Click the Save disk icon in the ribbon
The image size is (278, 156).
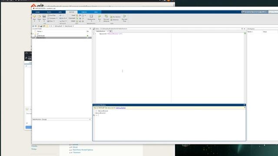point(44,16)
